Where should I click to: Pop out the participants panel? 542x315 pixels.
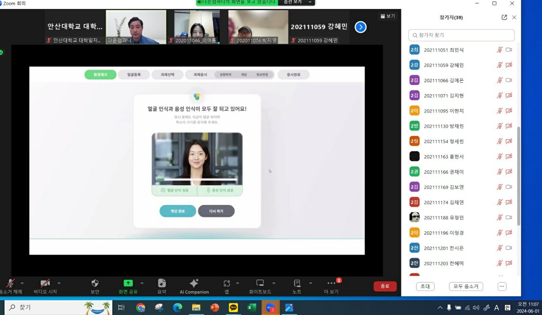pos(504,17)
